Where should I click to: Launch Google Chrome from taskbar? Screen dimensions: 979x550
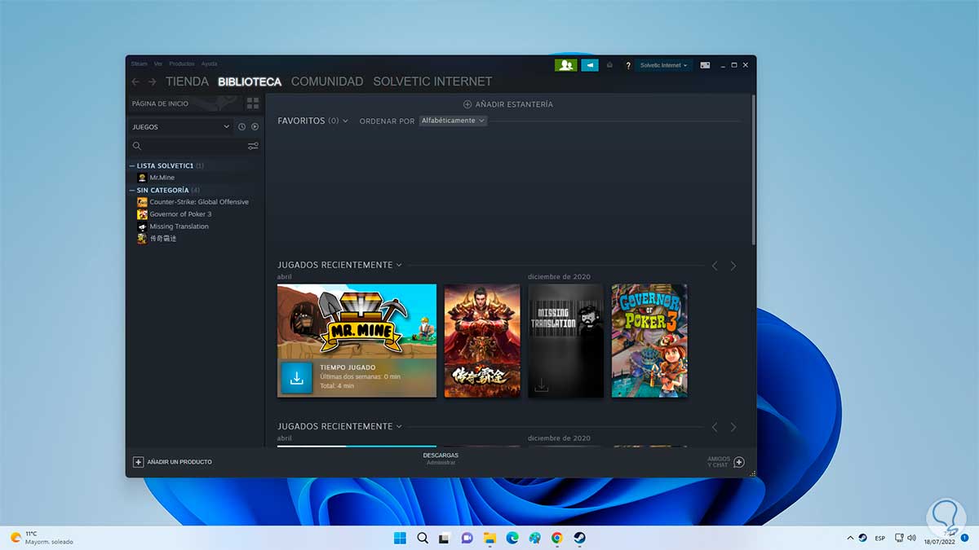[x=556, y=538]
